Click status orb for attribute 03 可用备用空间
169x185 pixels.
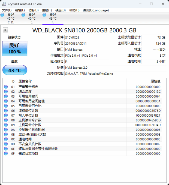[6, 96]
